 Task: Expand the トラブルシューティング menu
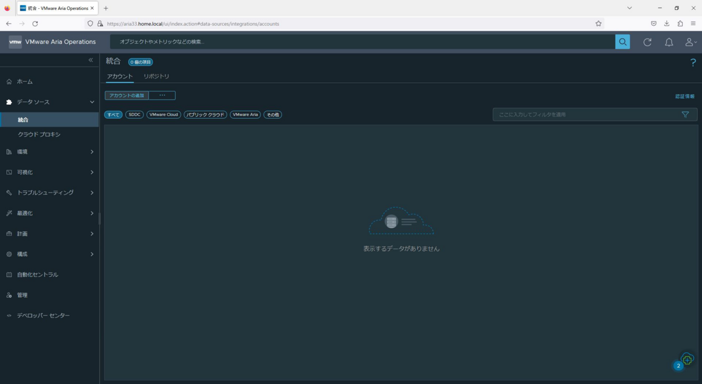pyautogui.click(x=50, y=193)
